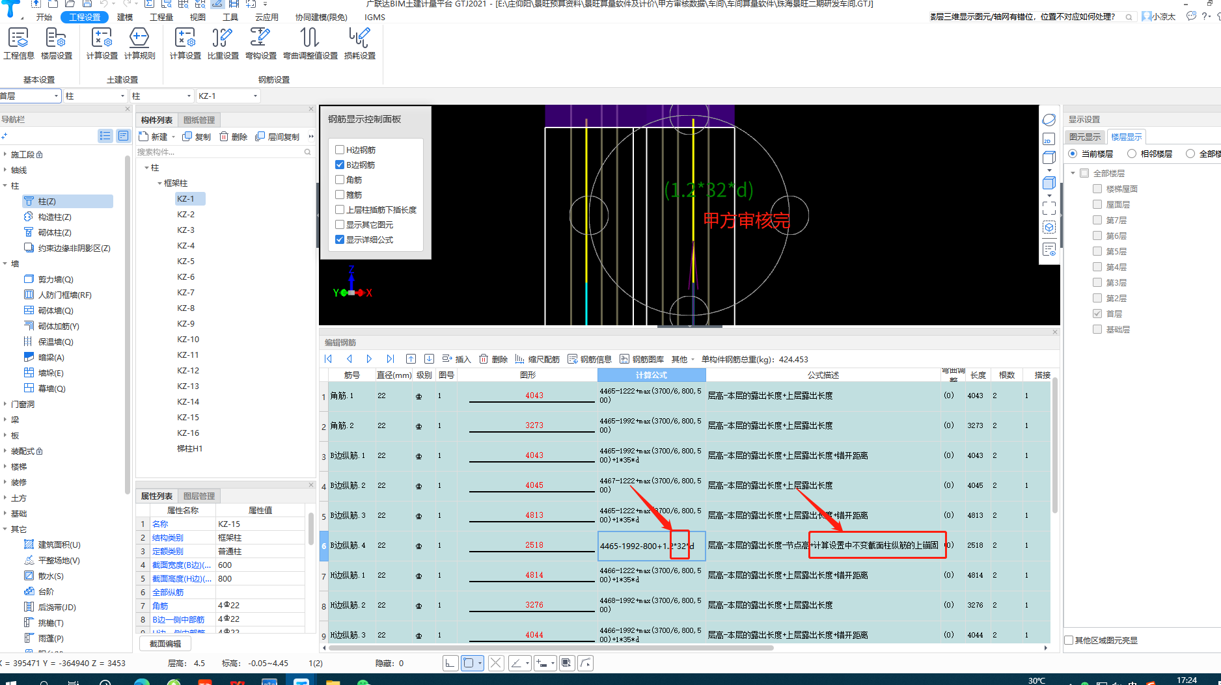
Task: Click the fullscreen frame icon
Action: point(1049,208)
